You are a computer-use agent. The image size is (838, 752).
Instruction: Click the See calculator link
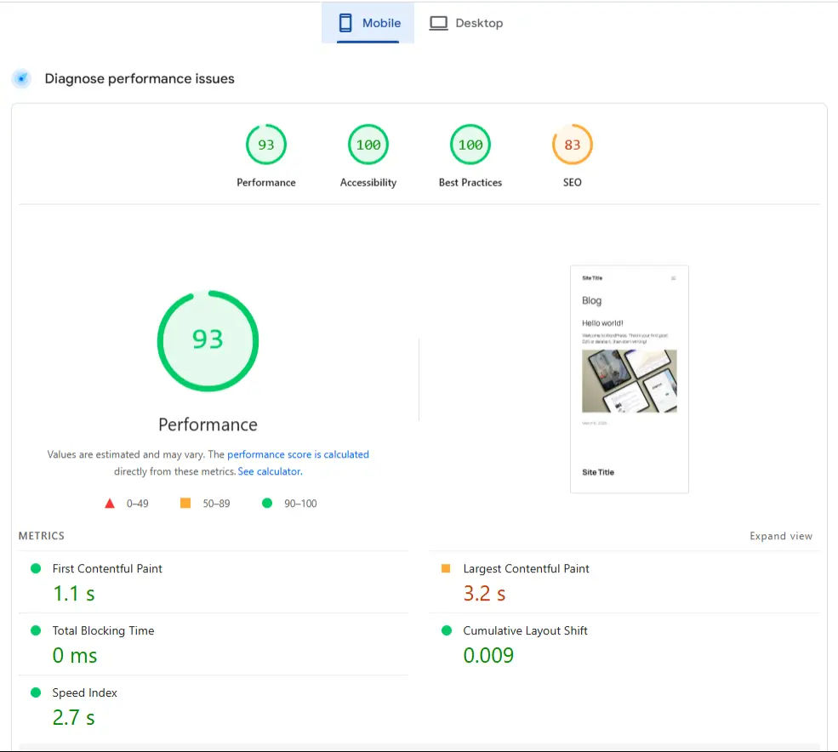(270, 470)
